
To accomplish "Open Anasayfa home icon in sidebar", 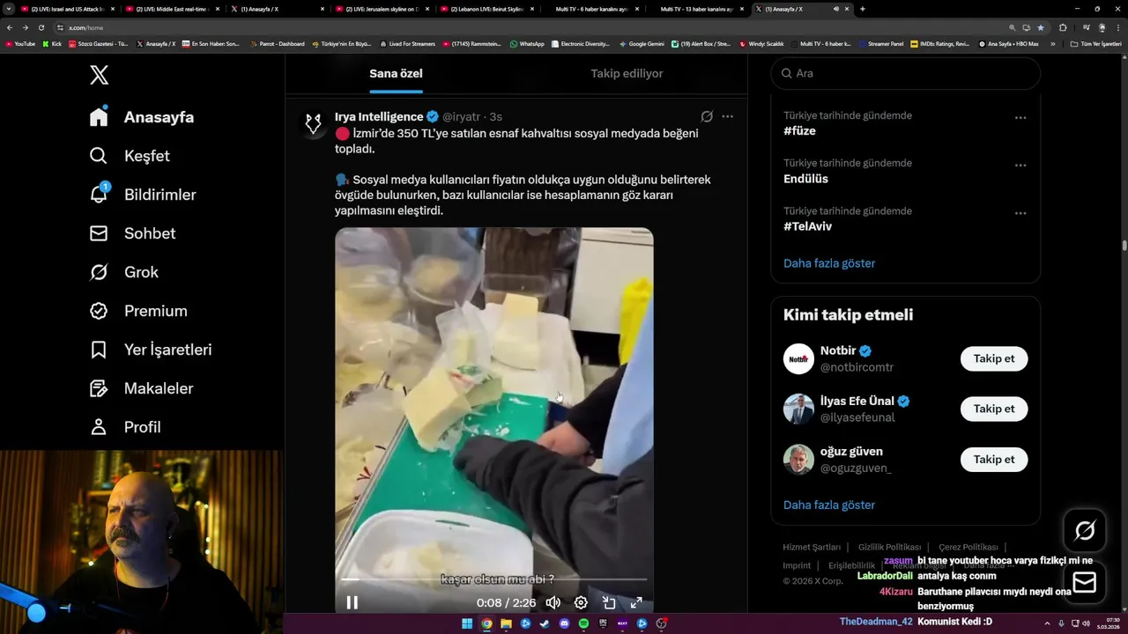I will coord(99,117).
